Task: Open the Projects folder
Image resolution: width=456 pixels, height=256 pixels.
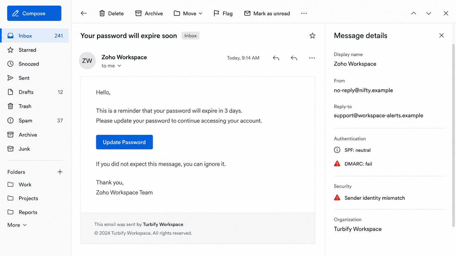Action: [35, 198]
